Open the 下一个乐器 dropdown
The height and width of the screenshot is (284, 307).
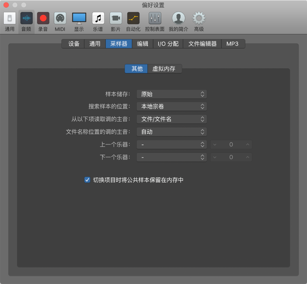coord(172,157)
